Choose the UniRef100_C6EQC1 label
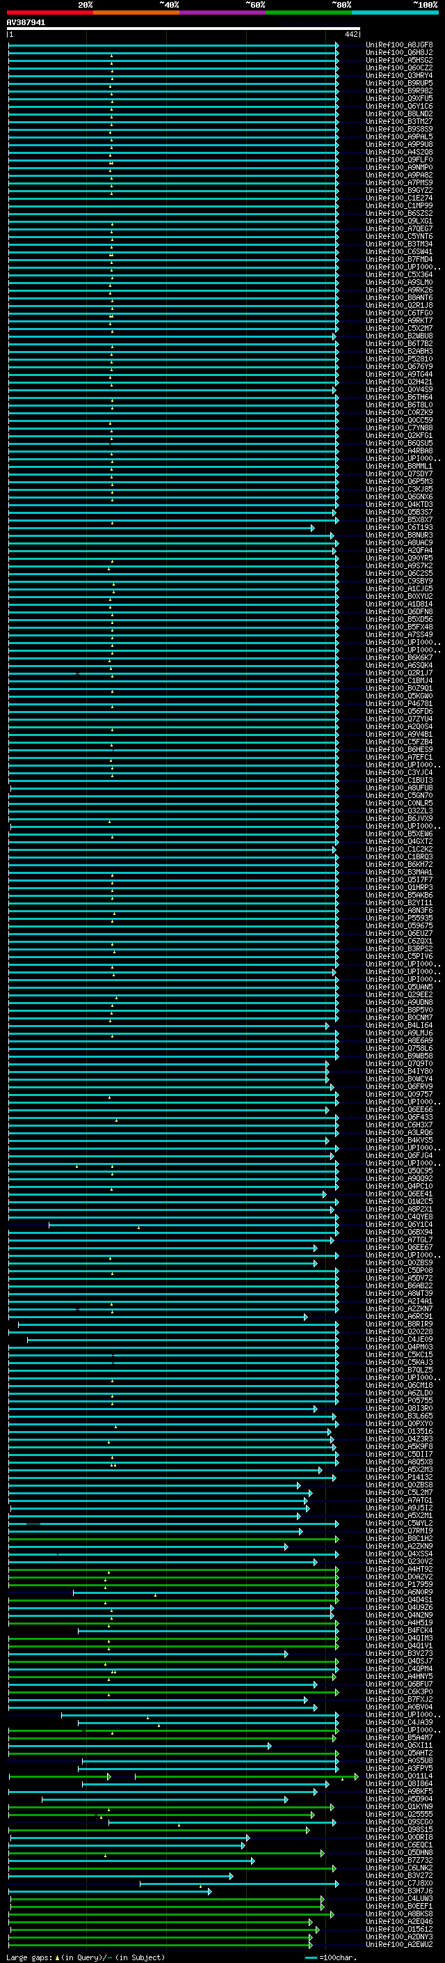445x1963 pixels. (399, 1844)
